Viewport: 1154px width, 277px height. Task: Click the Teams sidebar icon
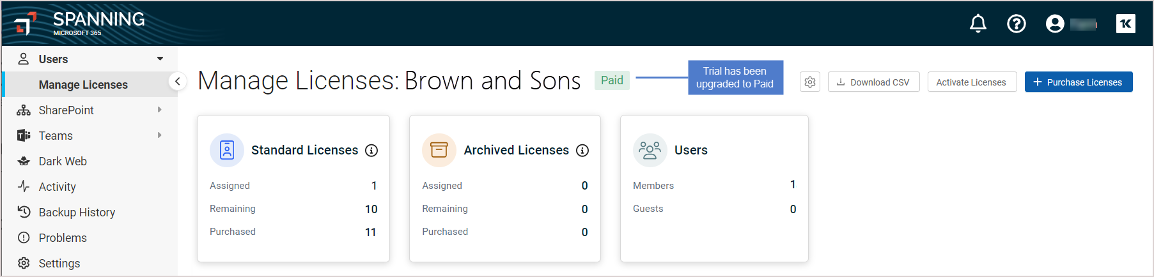24,135
